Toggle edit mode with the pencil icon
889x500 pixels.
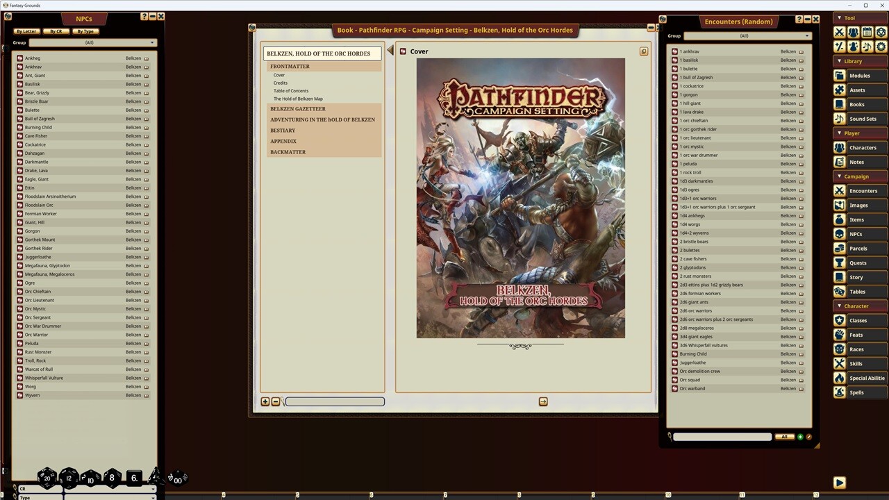pos(810,436)
